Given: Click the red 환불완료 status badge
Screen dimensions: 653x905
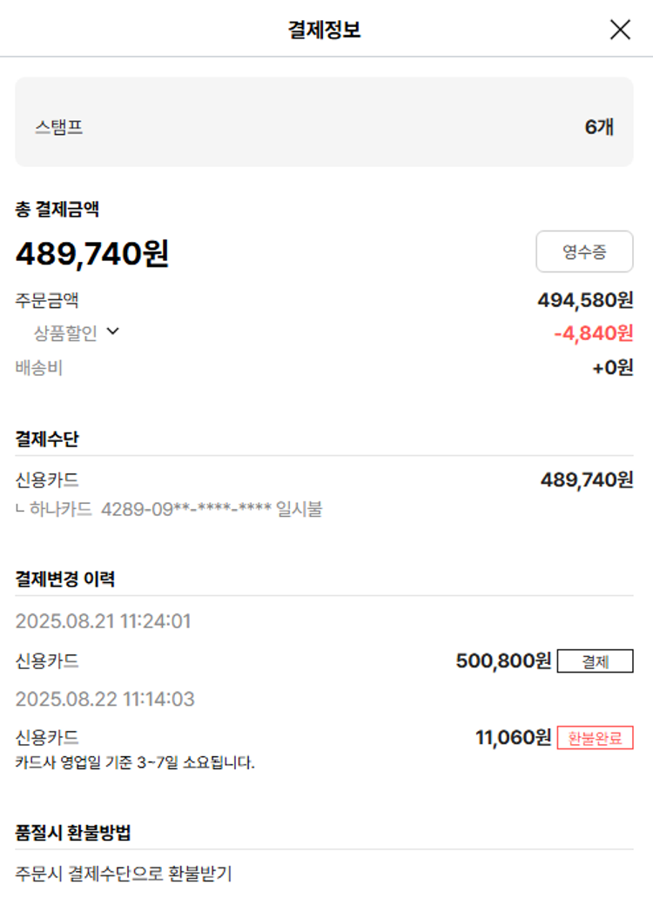Looking at the screenshot, I should [x=595, y=738].
